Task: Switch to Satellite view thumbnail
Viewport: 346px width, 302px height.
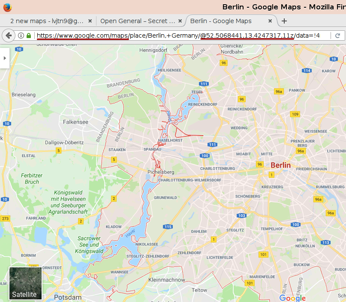Action: coord(25,283)
